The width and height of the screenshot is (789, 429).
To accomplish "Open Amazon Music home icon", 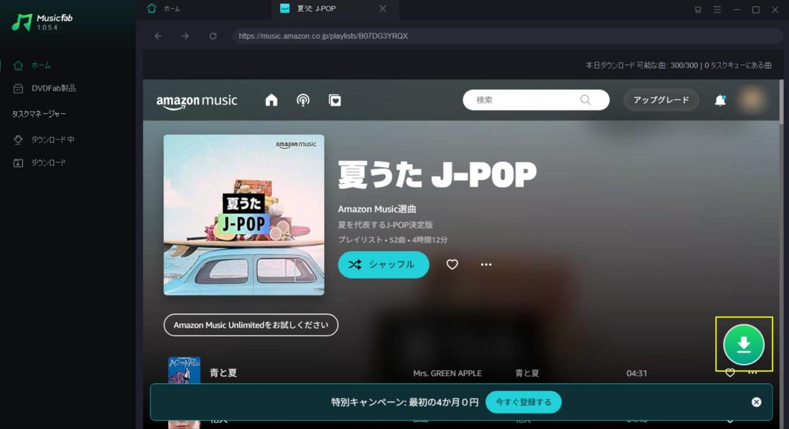I will click(x=271, y=100).
